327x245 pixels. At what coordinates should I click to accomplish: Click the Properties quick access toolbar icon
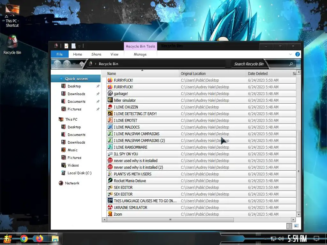(x=66, y=46)
